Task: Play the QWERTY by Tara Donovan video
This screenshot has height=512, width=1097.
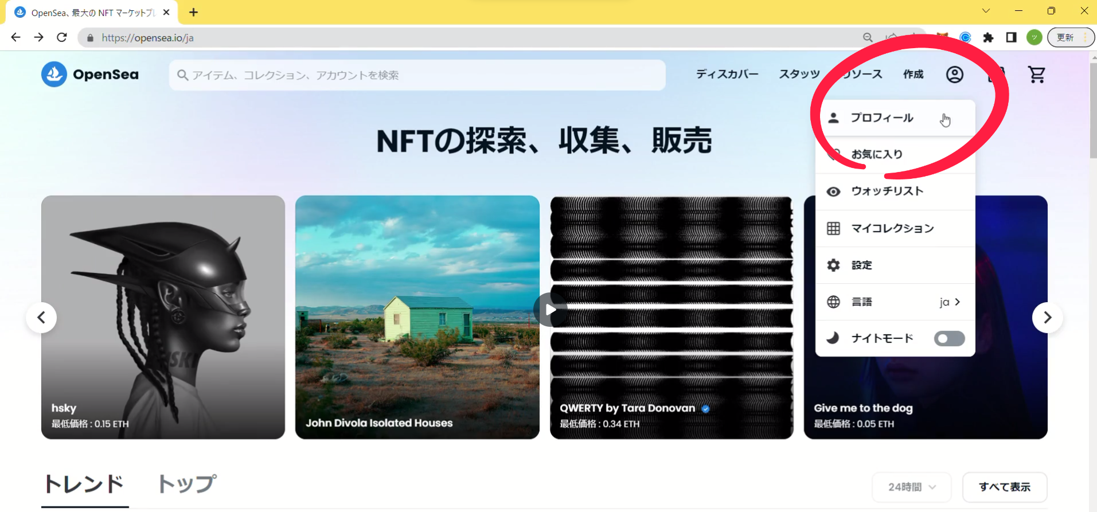Action: click(x=550, y=310)
